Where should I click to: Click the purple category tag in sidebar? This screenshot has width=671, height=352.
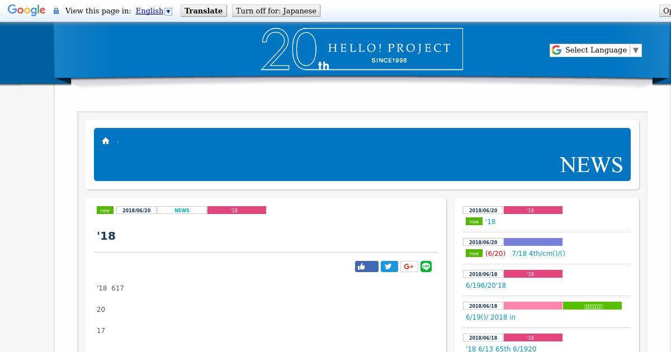533,242
